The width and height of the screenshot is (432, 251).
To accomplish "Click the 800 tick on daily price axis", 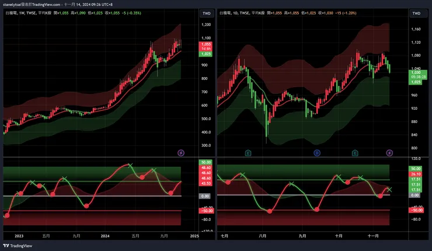I will (x=414, y=148).
